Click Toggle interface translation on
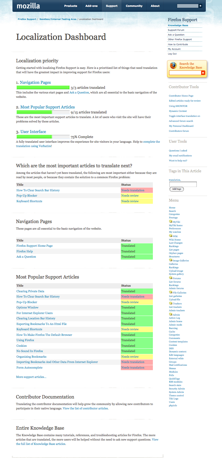The image size is (222, 458). click(x=185, y=116)
